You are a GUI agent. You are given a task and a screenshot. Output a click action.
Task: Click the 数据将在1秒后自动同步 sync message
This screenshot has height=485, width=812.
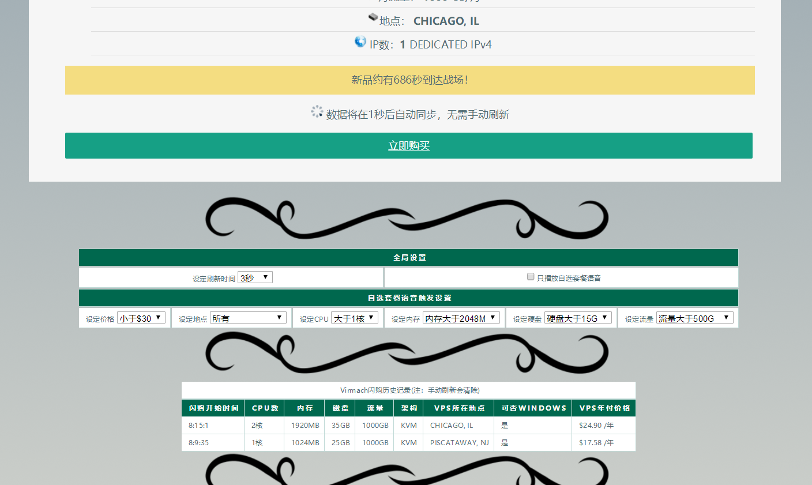pyautogui.click(x=418, y=114)
